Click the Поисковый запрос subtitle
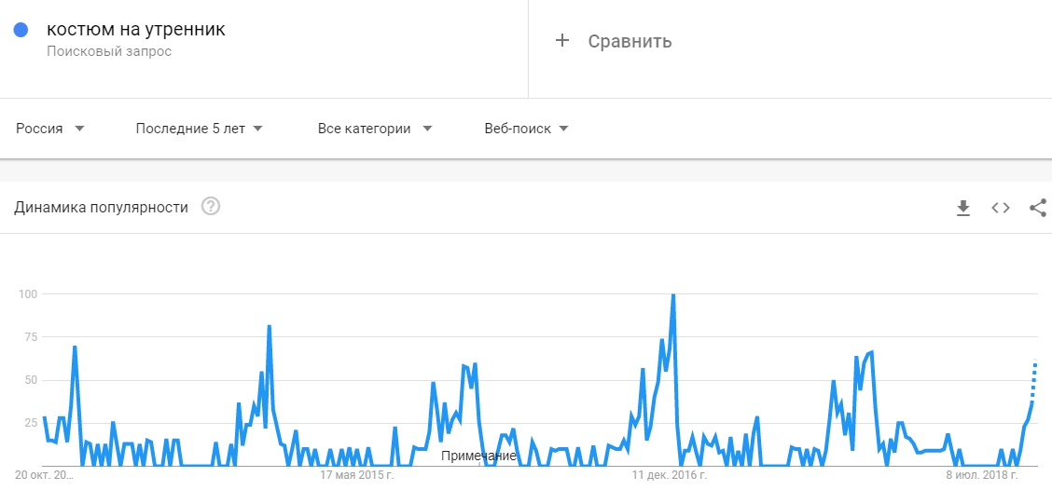The width and height of the screenshot is (1052, 504). pos(109,51)
